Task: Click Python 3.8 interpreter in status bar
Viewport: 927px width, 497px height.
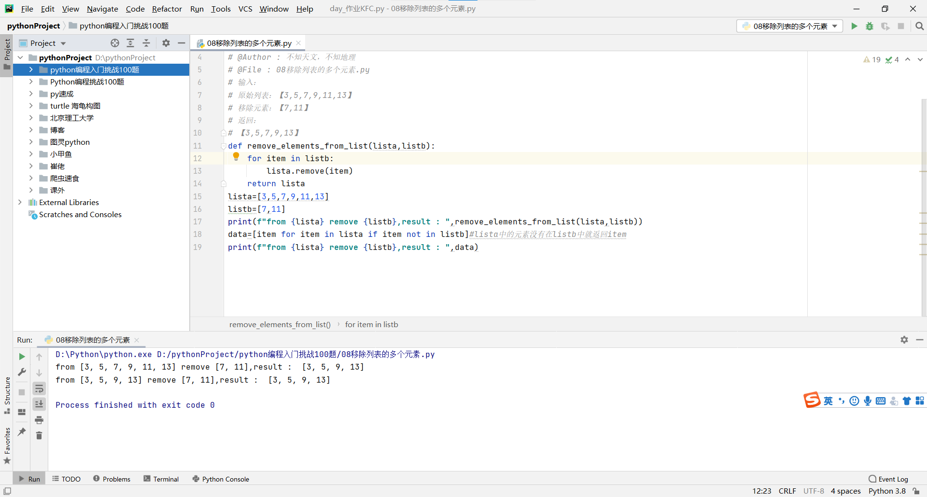Action: tap(887, 491)
